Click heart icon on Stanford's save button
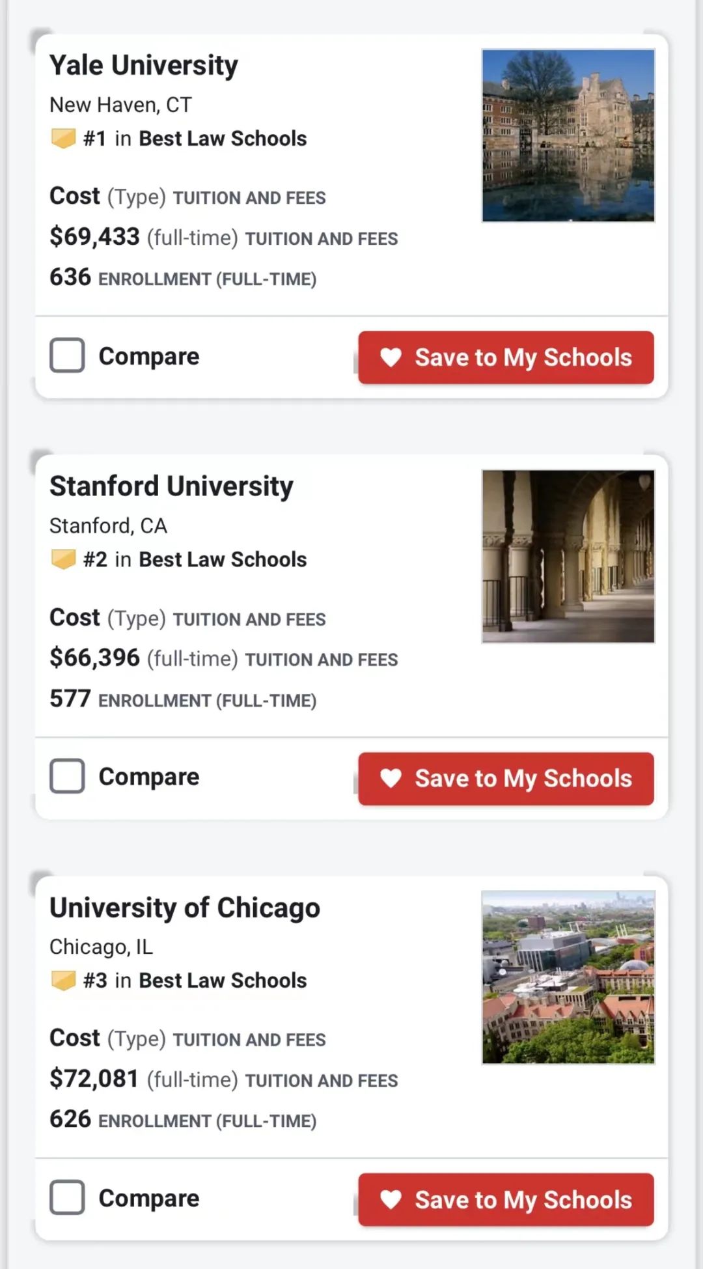Image resolution: width=703 pixels, height=1269 pixels. point(391,778)
